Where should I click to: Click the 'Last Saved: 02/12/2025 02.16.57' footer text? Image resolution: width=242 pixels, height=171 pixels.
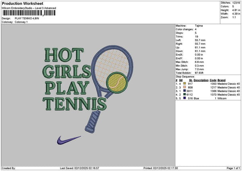click(79, 168)
